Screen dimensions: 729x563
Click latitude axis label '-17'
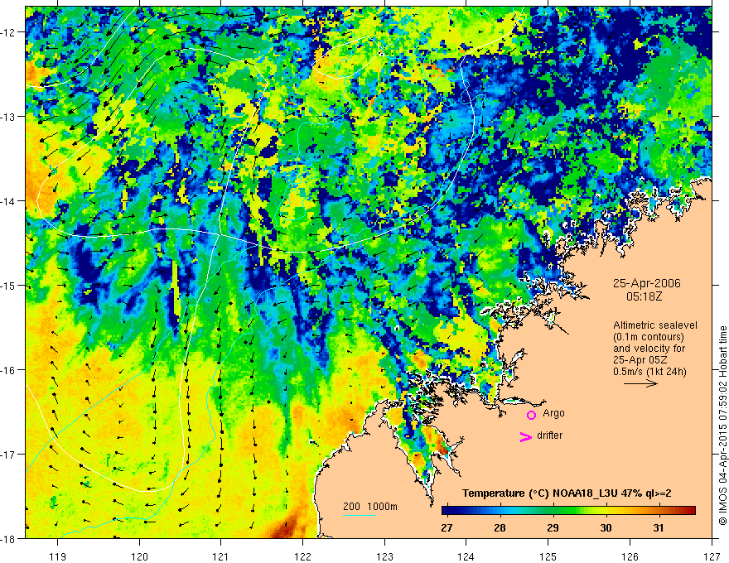tap(8, 455)
